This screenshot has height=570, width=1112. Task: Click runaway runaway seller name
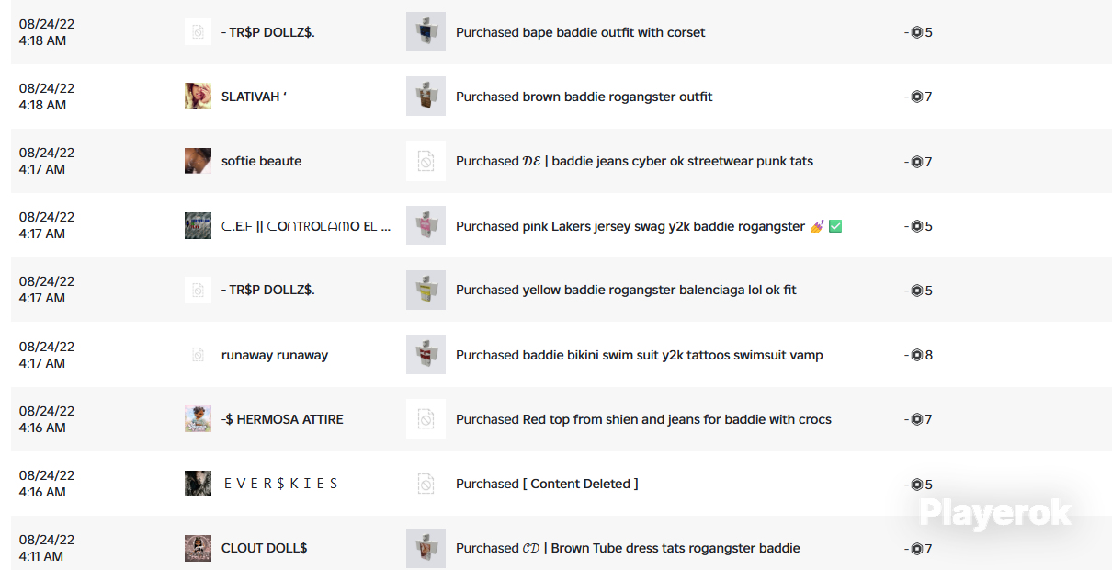(x=275, y=355)
